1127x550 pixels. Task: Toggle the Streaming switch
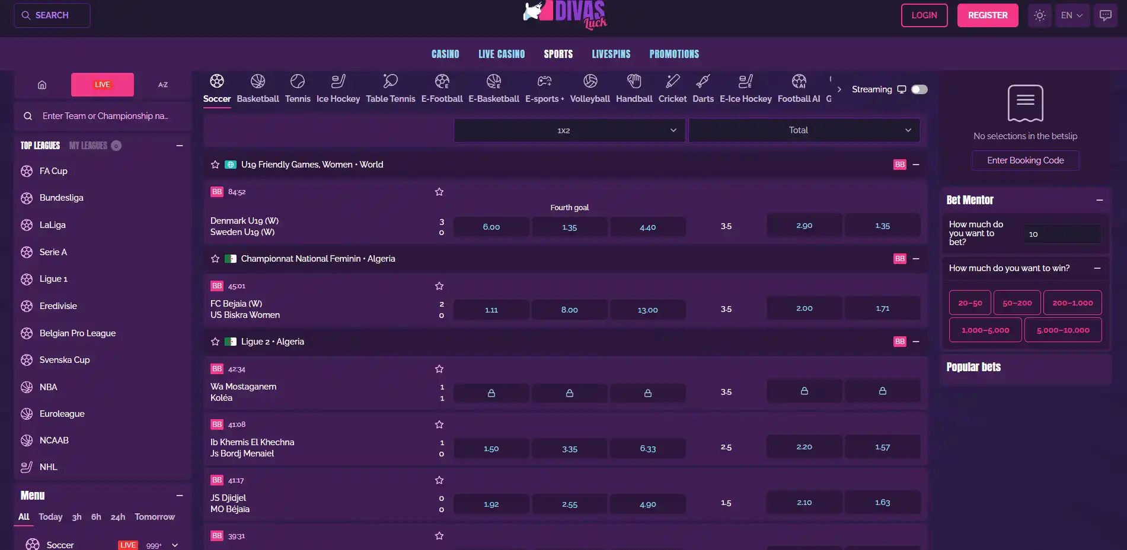tap(920, 89)
